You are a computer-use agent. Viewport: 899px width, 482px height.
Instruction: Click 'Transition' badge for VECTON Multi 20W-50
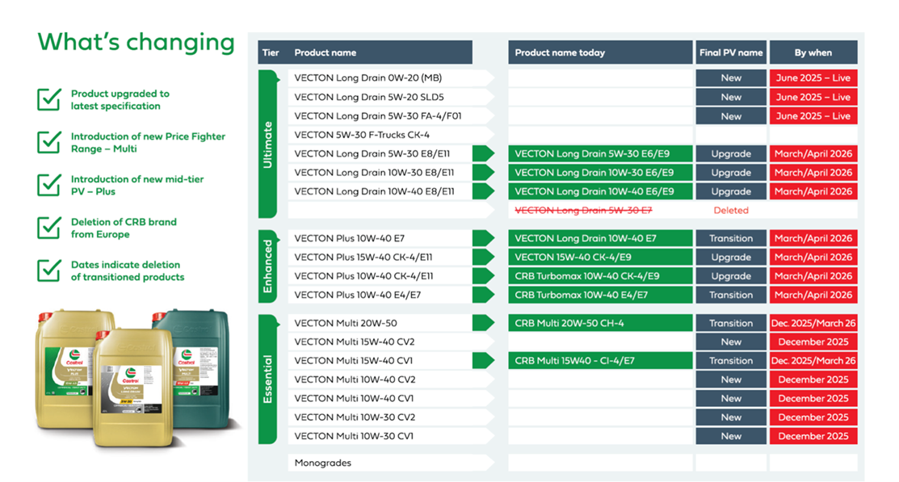point(731,323)
